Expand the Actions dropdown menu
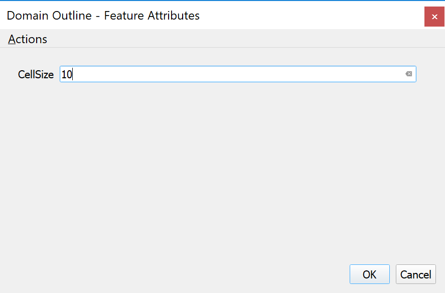Viewport: 445px width, 293px height. click(28, 39)
